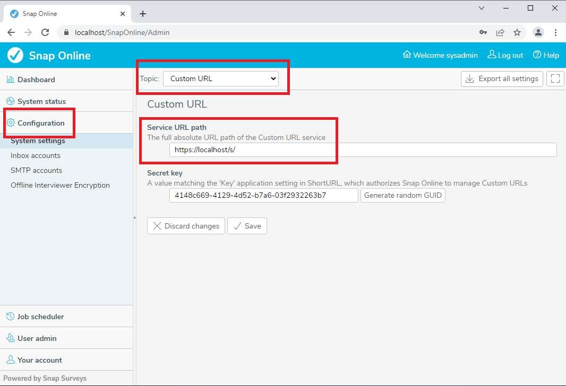Image resolution: width=566 pixels, height=386 pixels.
Task: Bookmark this page with the star icon
Action: [517, 32]
